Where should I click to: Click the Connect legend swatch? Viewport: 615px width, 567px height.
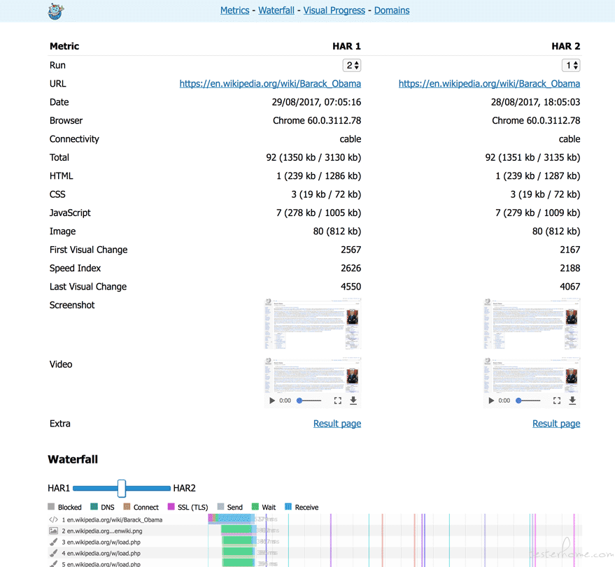click(x=127, y=507)
